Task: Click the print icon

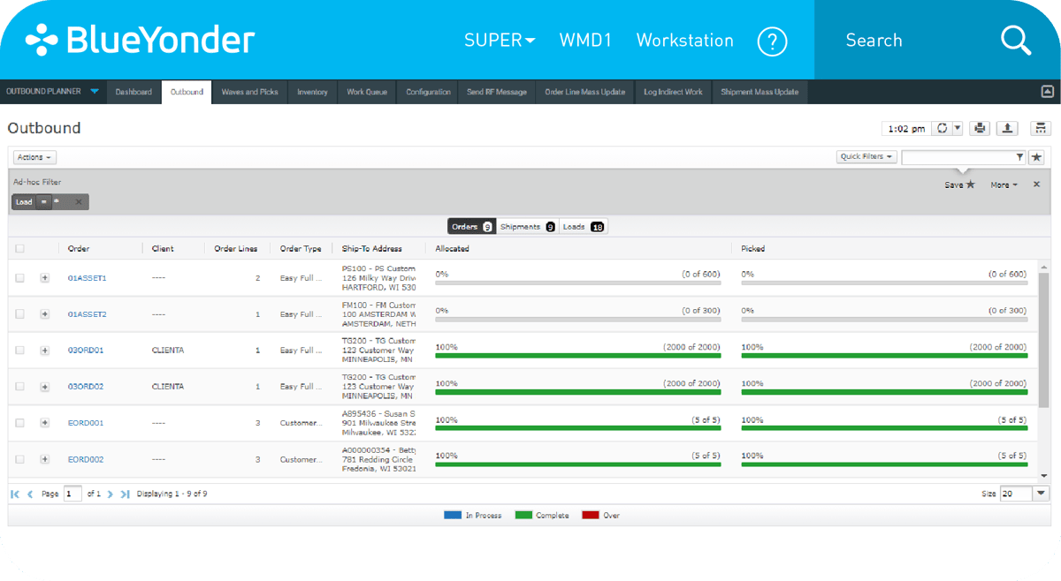Action: (x=979, y=127)
